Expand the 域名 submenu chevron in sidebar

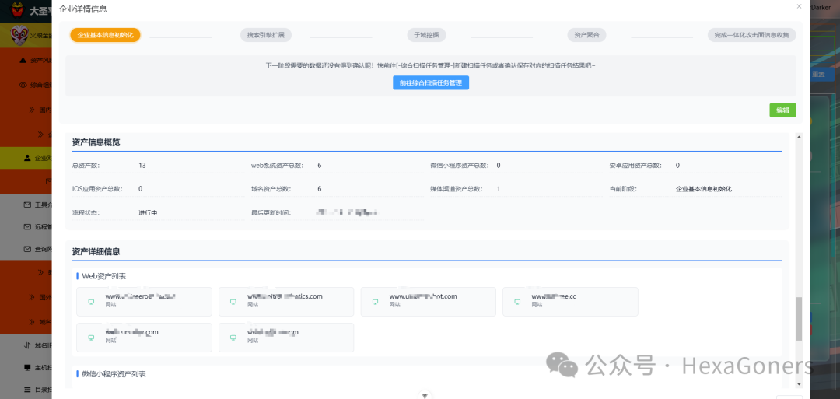(x=32, y=322)
